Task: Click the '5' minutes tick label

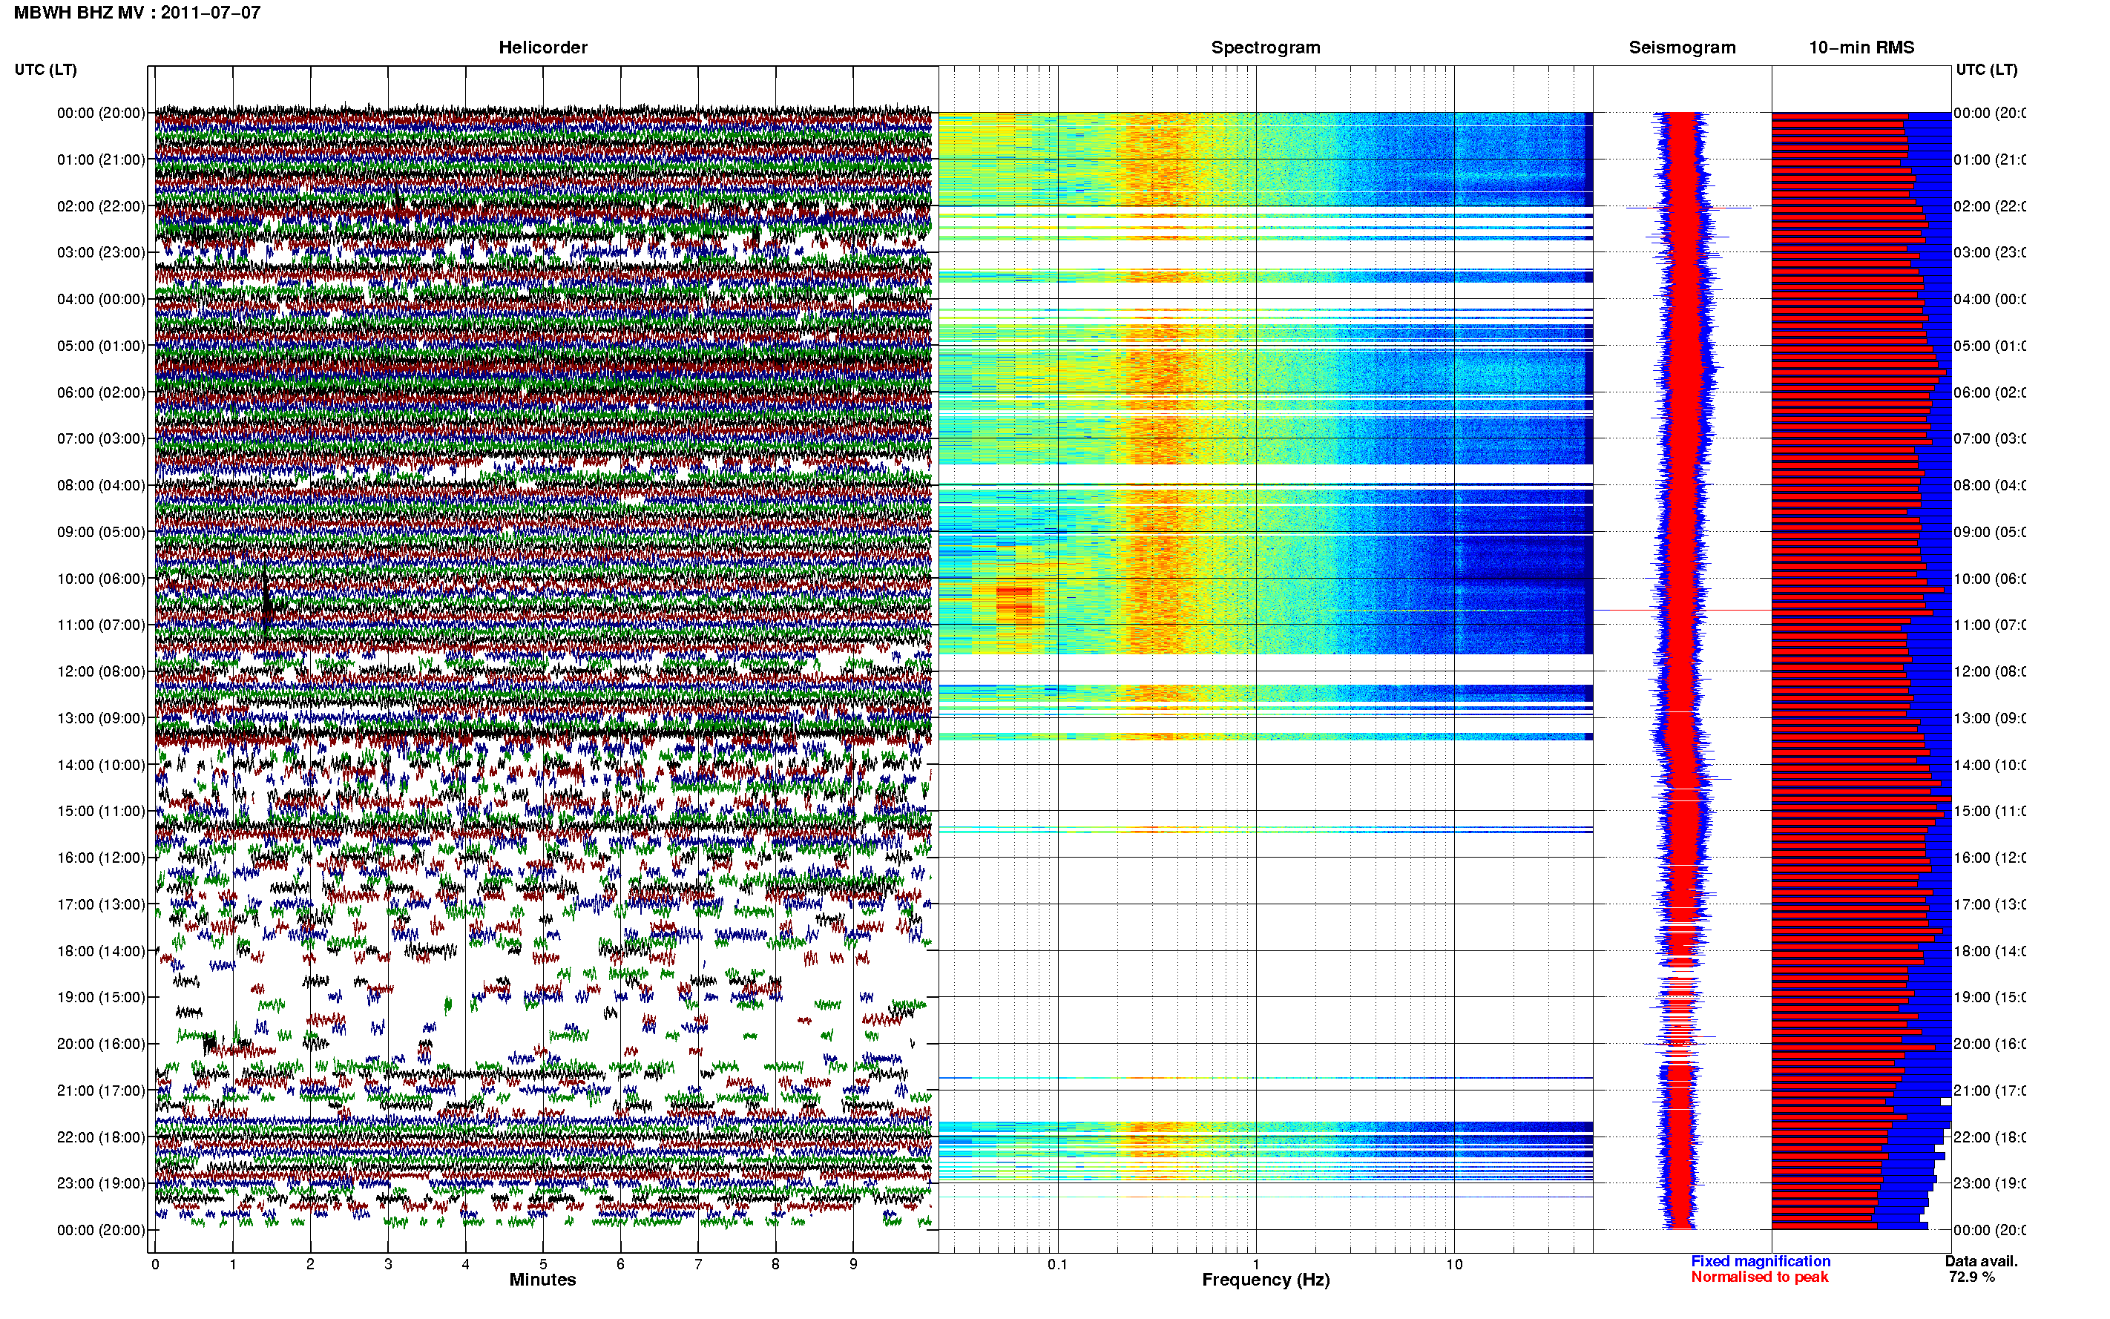Action: coord(542,1264)
